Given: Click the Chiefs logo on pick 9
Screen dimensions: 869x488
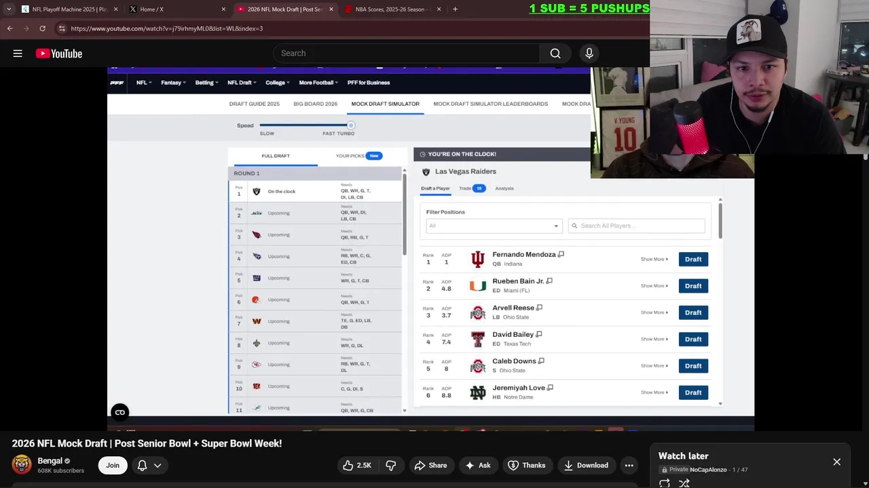Looking at the screenshot, I should (257, 365).
